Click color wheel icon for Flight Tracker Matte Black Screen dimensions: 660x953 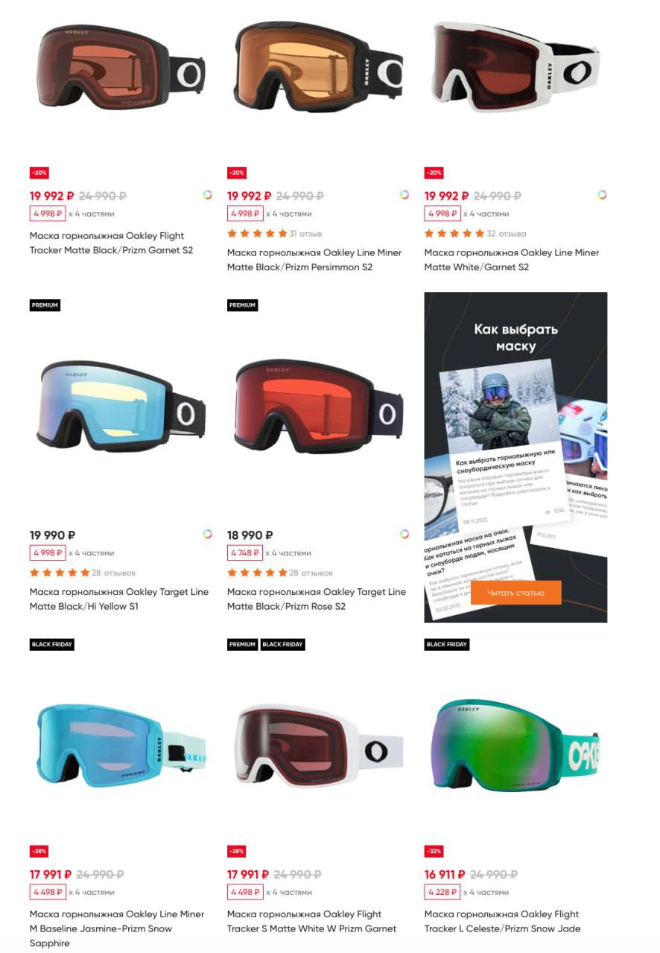[x=207, y=195]
